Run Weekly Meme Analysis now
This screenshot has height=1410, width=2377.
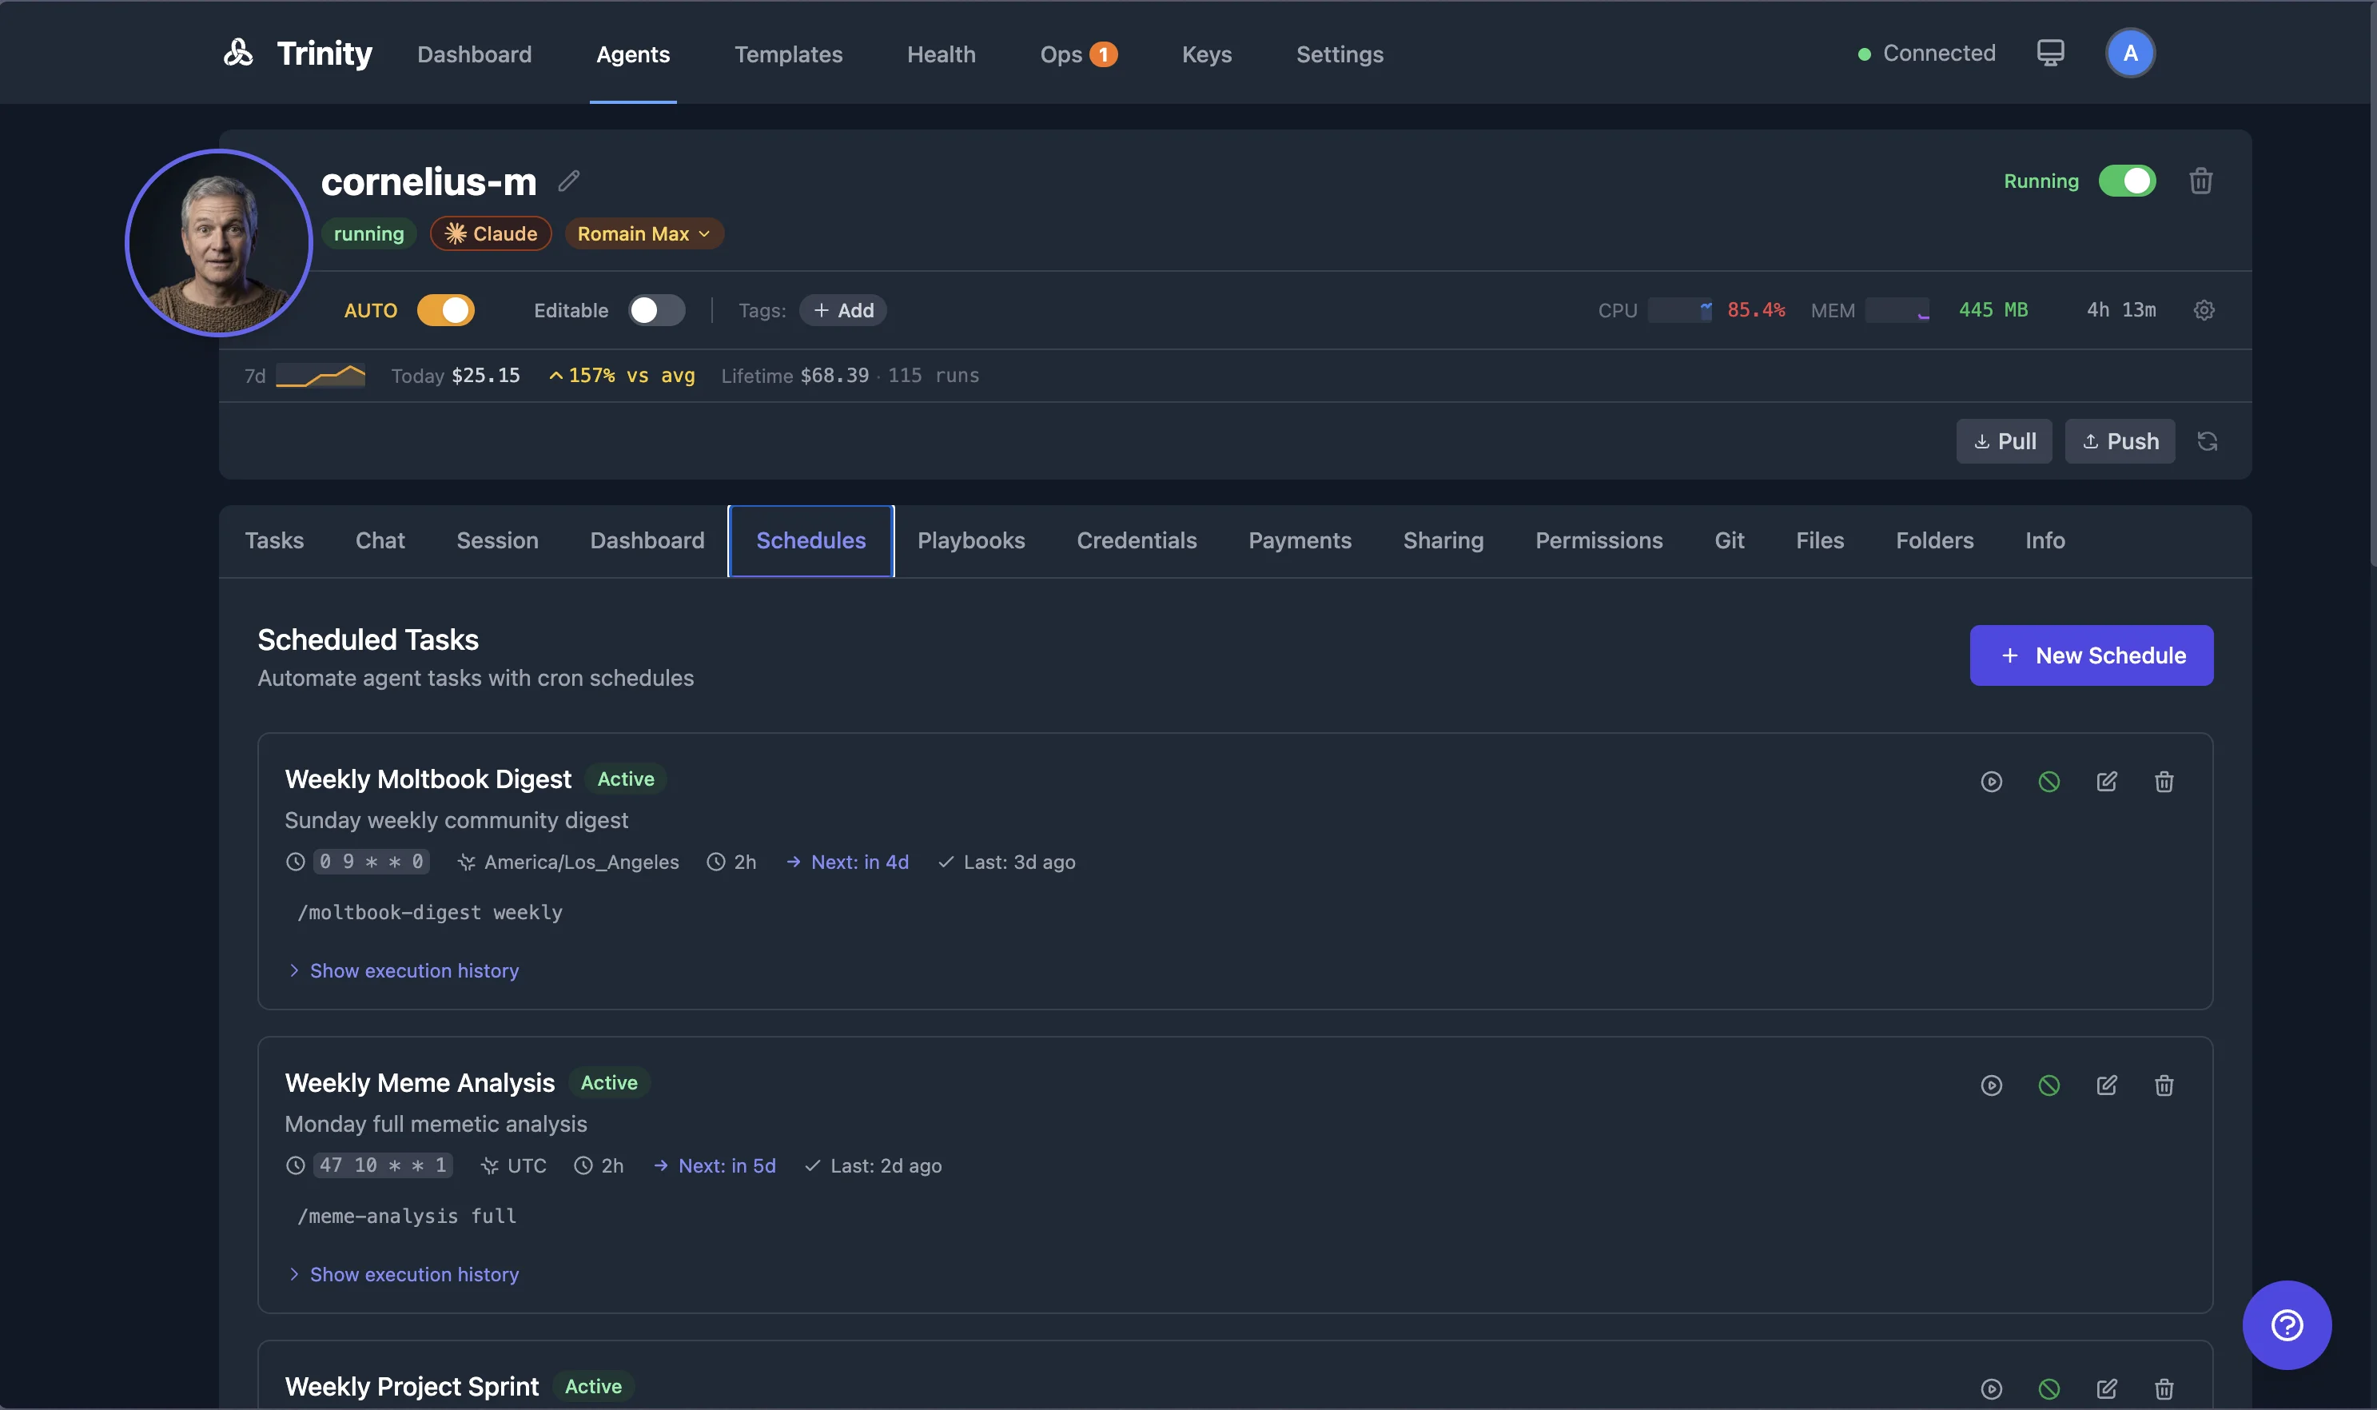tap(1991, 1085)
